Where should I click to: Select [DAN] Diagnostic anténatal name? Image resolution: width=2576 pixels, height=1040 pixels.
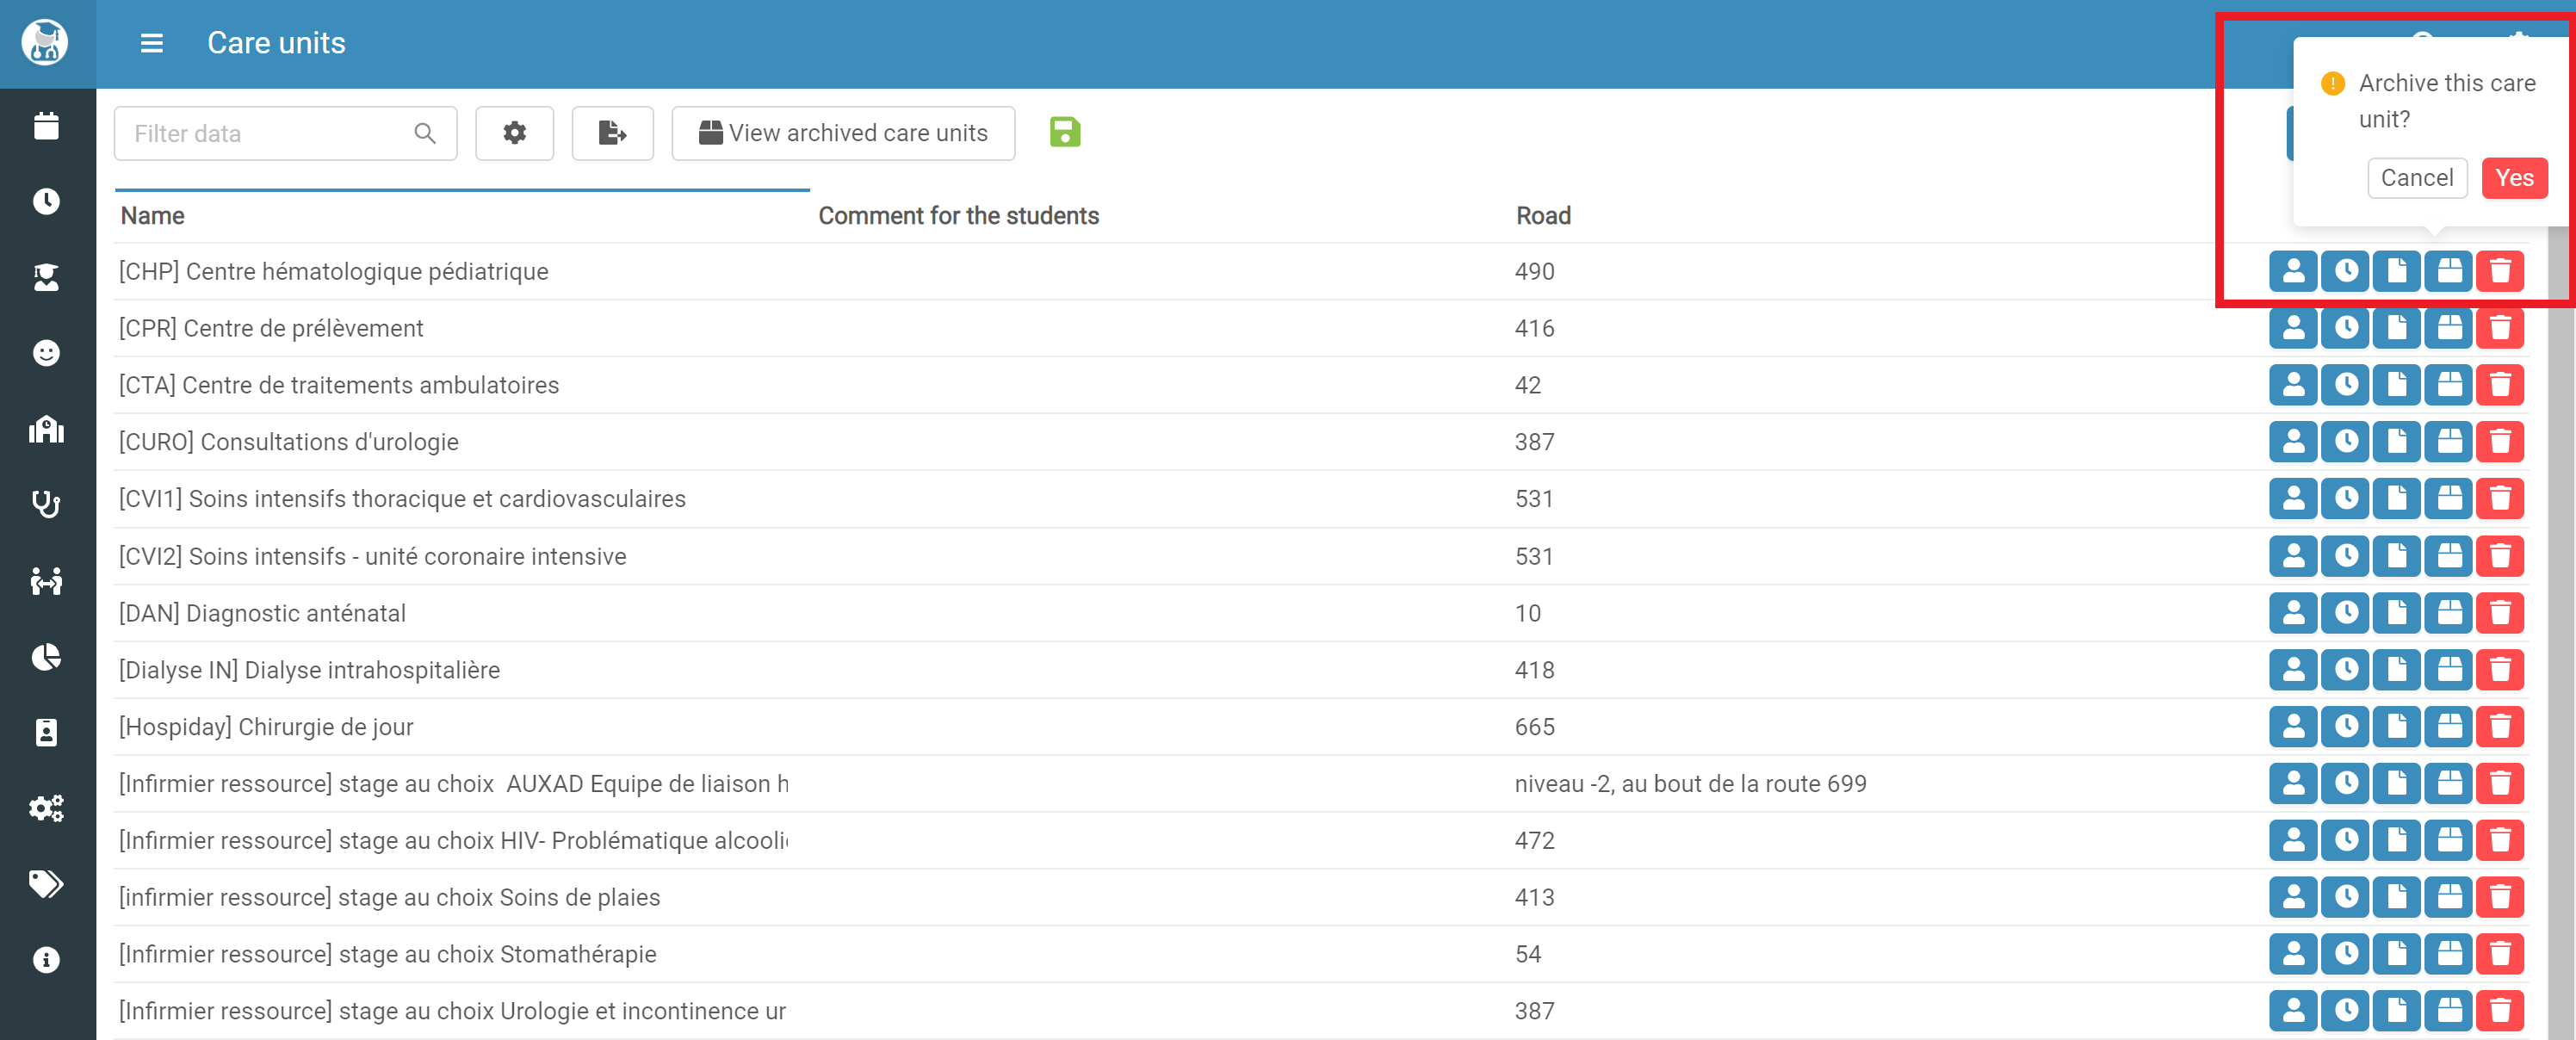tap(262, 614)
